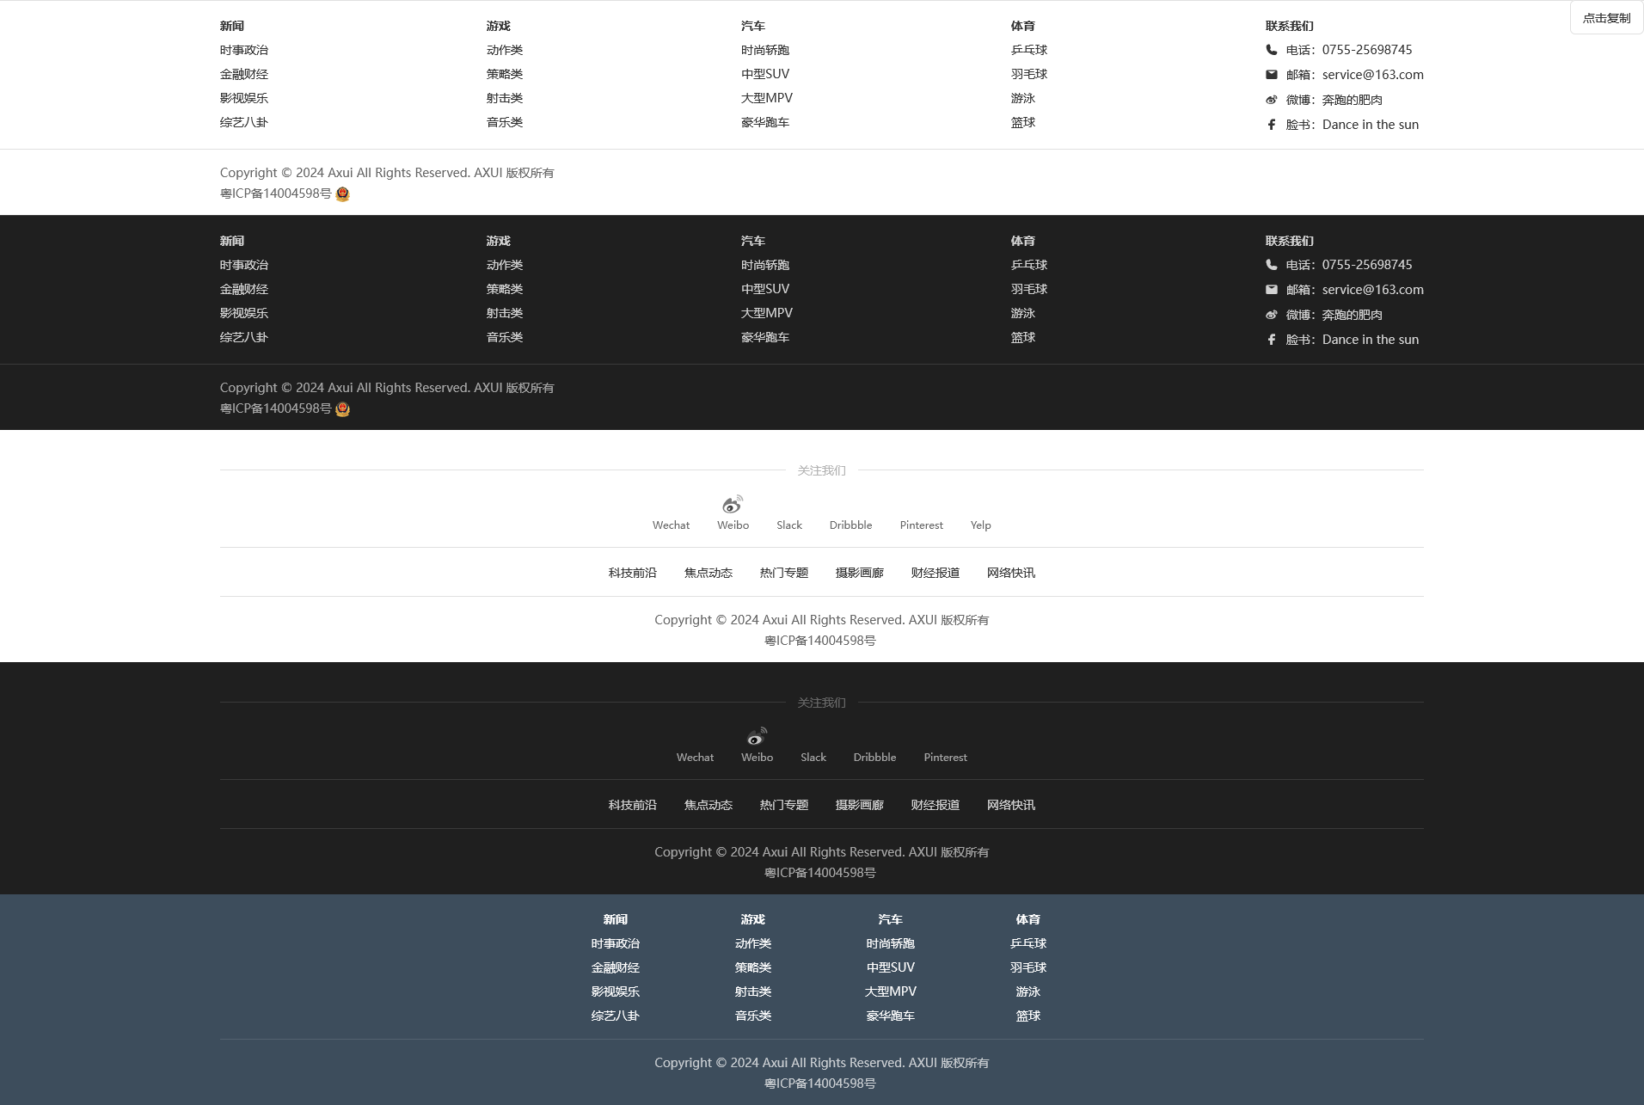Click the email envelope icon beside service@163.com
Image resolution: width=1644 pixels, height=1105 pixels.
1272,75
